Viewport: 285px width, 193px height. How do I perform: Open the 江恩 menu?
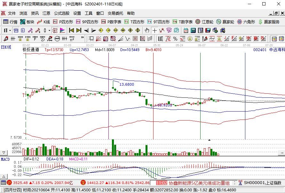46,13
